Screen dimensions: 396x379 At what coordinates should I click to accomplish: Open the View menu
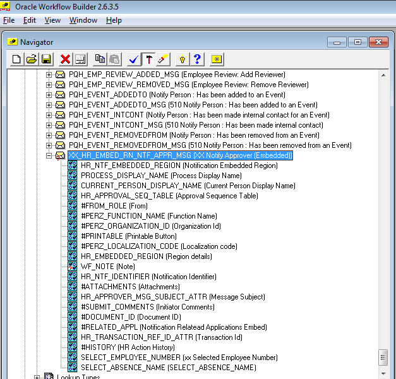[x=52, y=20]
